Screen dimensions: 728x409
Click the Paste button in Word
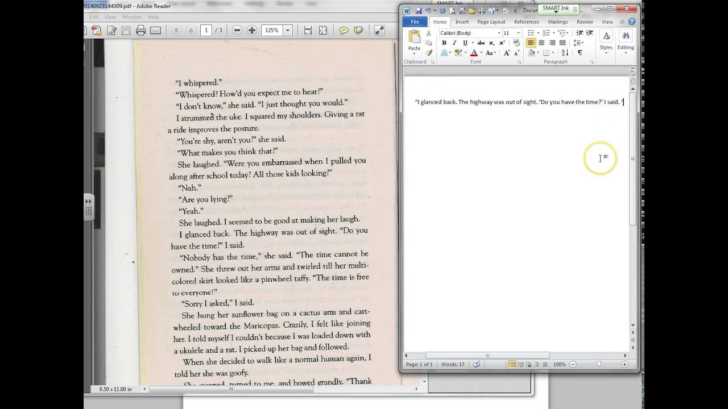pyautogui.click(x=414, y=42)
